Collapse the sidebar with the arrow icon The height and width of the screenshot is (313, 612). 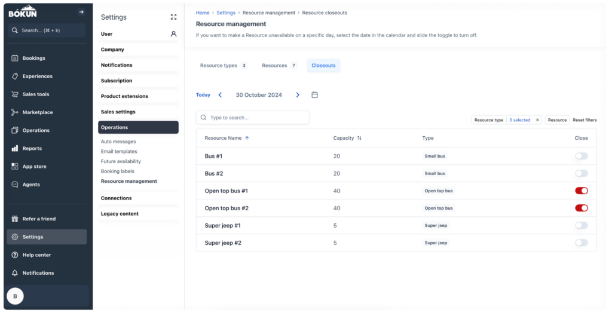click(81, 12)
